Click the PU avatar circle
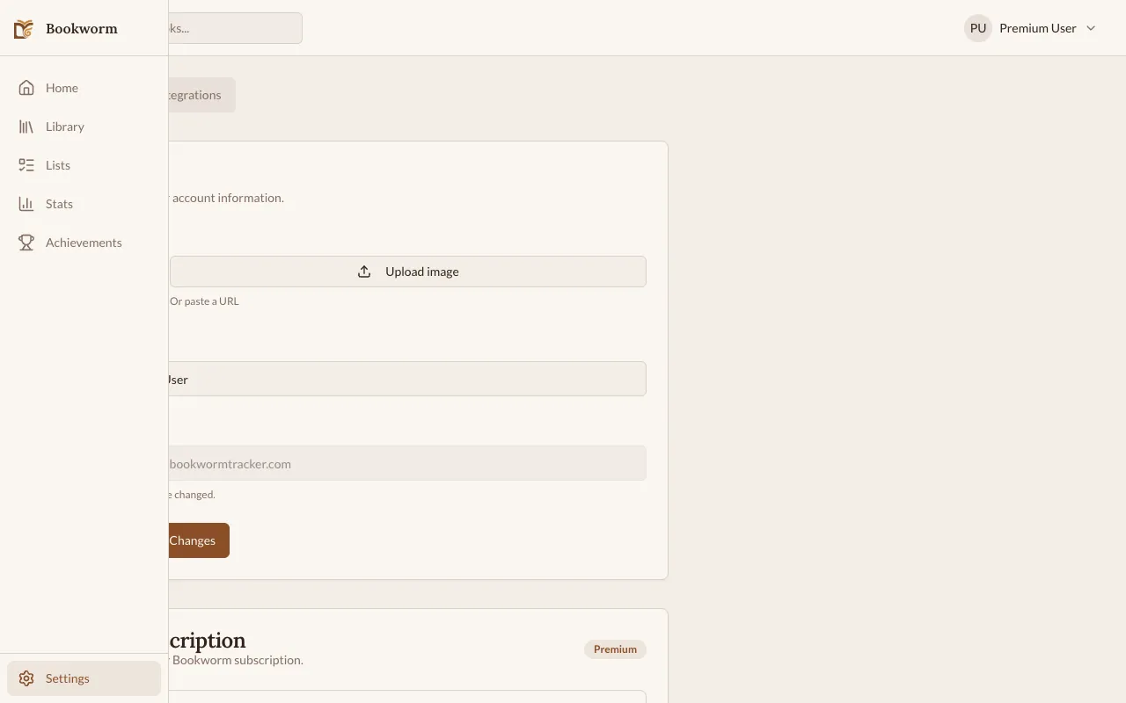Viewport: 1126px width, 703px height. coord(978,28)
